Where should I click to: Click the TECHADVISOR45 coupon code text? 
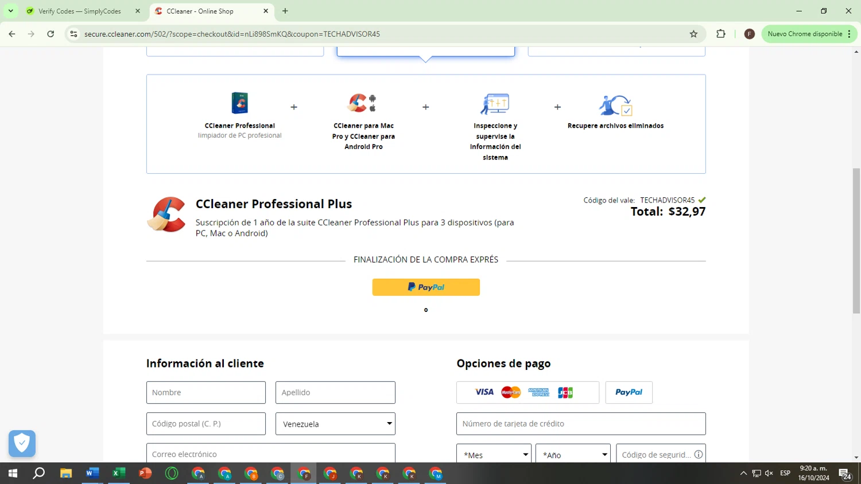point(668,200)
